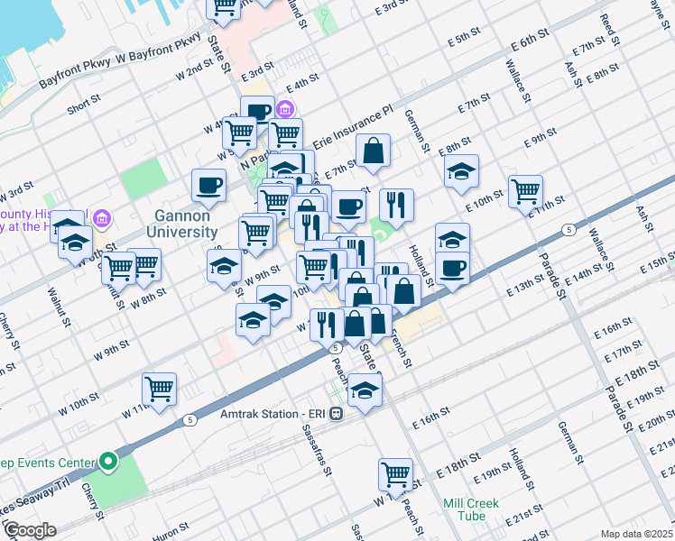Open the shopping cart marker right of W 4th St cart
Screen dimensions: 675x541
(x=285, y=136)
